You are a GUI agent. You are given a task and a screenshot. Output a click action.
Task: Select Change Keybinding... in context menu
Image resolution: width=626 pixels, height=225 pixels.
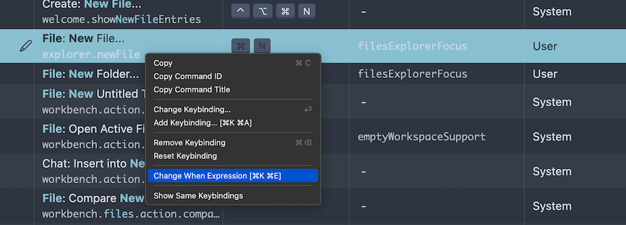click(x=233, y=109)
